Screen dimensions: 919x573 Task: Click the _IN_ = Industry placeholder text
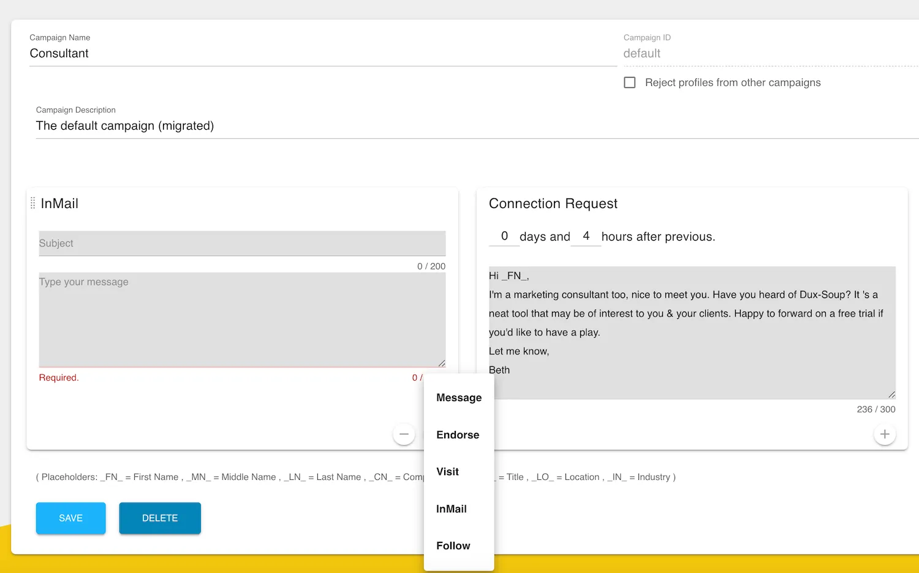point(638,477)
